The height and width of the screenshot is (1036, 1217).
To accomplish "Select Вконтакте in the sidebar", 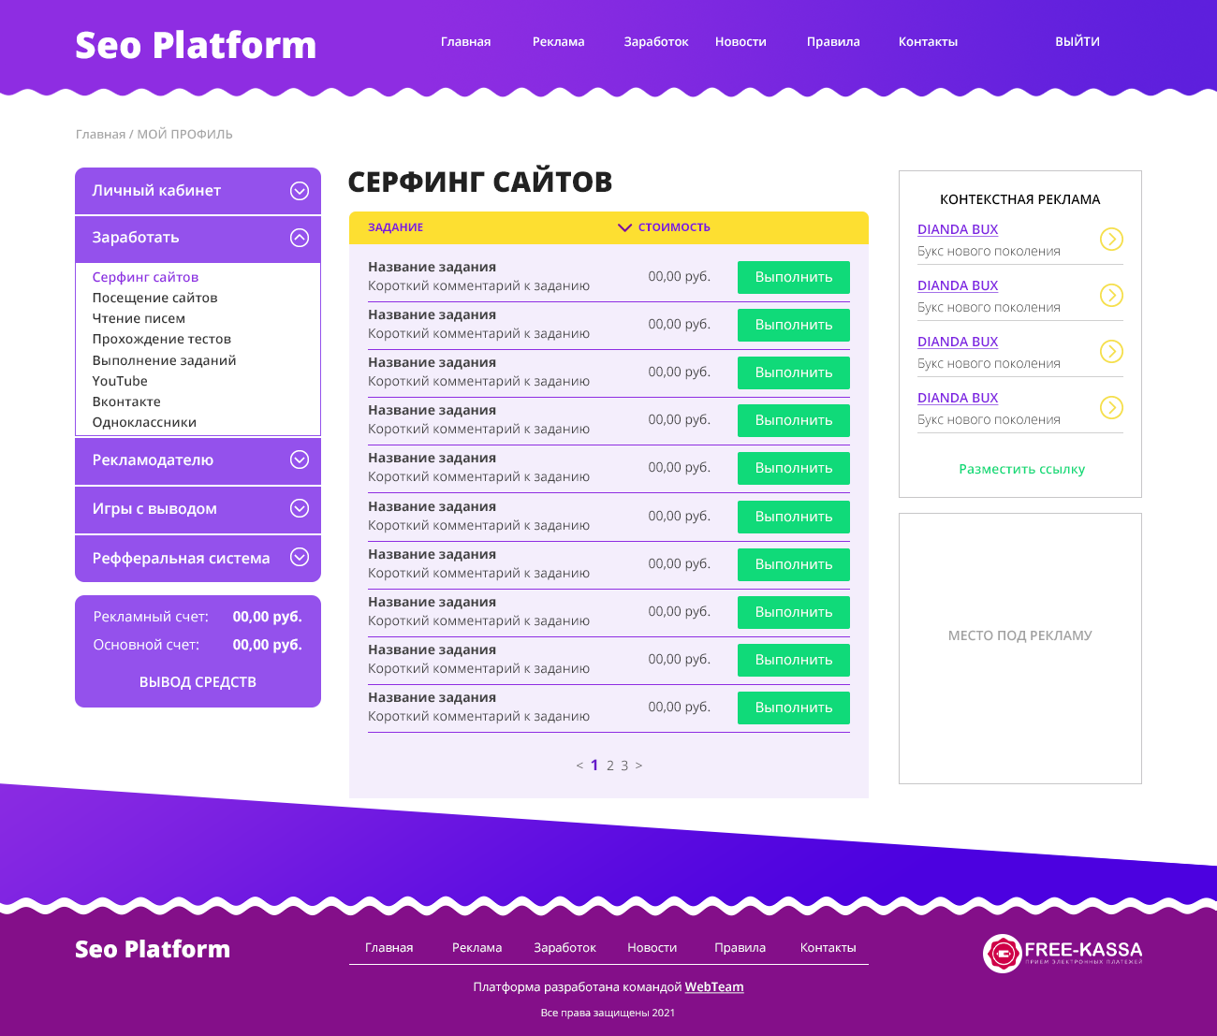I will click(x=126, y=401).
